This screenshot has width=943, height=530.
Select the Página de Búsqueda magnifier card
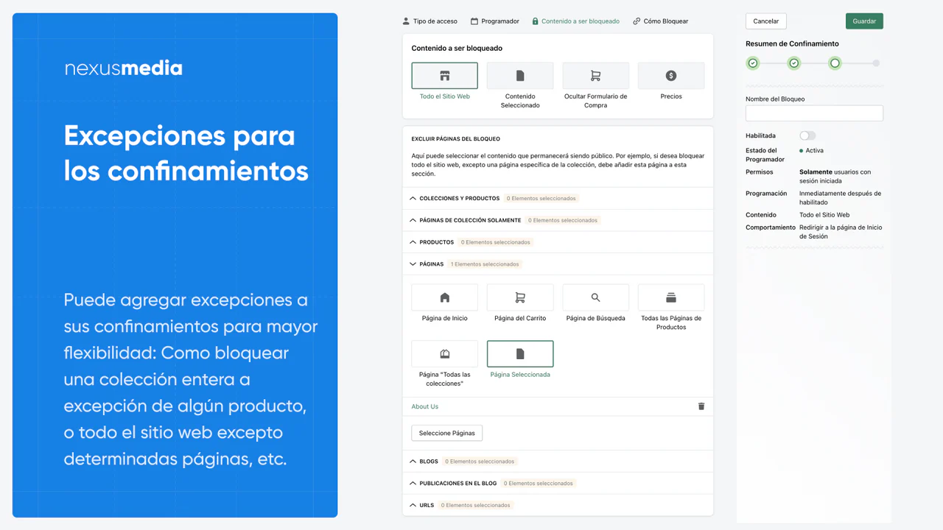(x=595, y=297)
